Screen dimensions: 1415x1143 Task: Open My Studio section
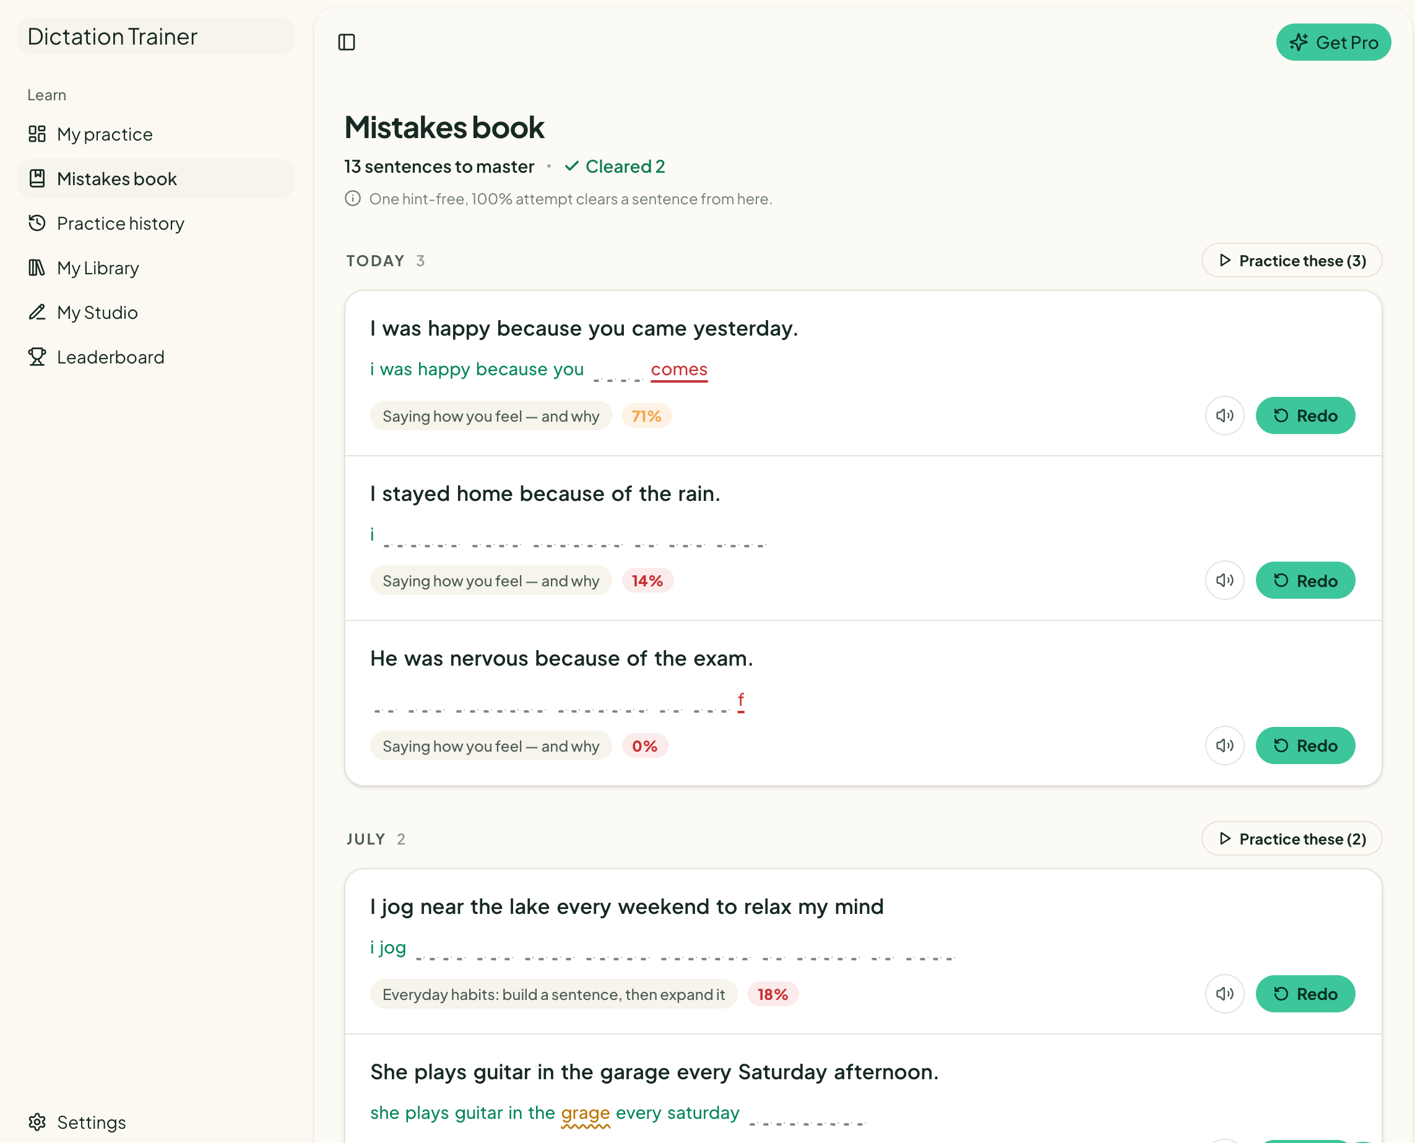click(156, 312)
